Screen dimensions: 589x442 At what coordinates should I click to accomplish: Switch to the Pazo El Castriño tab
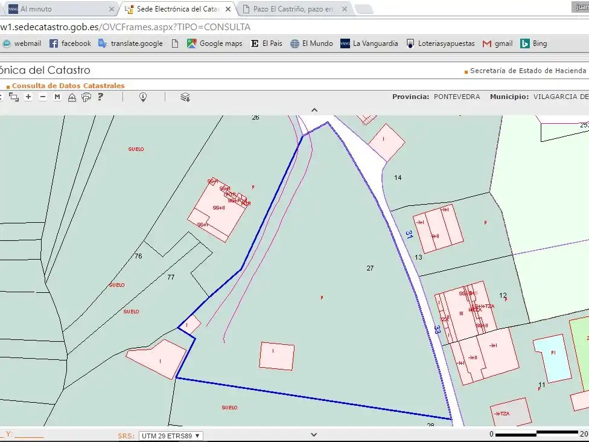click(x=294, y=8)
